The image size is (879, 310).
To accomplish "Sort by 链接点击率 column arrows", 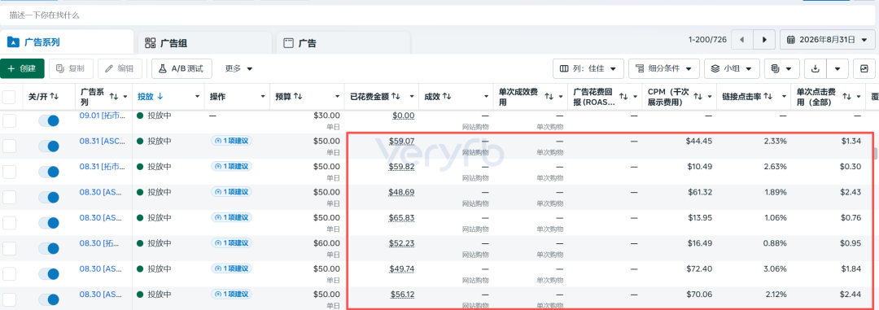I will coord(768,97).
